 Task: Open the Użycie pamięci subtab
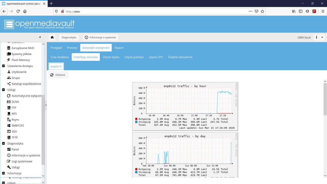coord(134,57)
